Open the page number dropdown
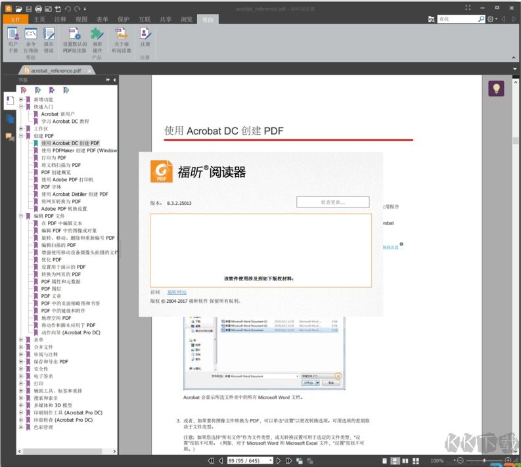Viewport: 521px width, 467px height. (x=269, y=460)
